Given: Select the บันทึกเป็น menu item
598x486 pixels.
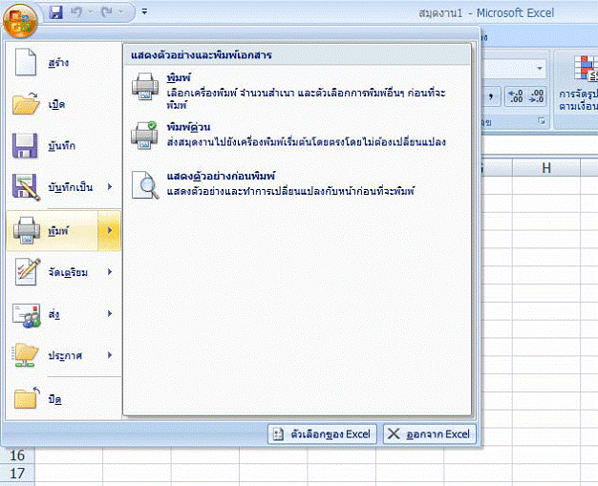Looking at the screenshot, I should [64, 187].
